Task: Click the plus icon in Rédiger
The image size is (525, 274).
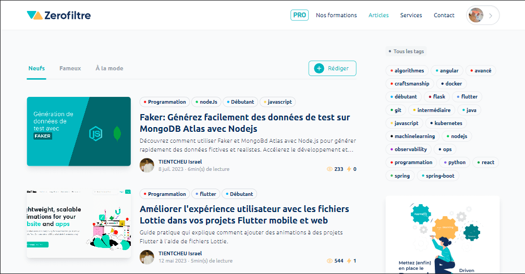Action: pyautogui.click(x=319, y=68)
